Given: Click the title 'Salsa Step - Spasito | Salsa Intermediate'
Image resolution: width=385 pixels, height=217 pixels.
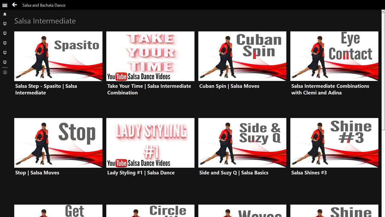Looking at the screenshot, I should tap(46, 89).
